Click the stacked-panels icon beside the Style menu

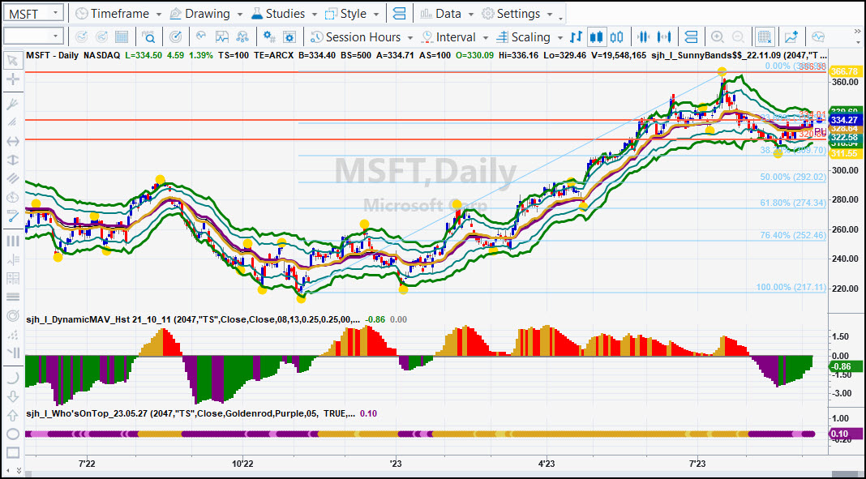[x=399, y=13]
